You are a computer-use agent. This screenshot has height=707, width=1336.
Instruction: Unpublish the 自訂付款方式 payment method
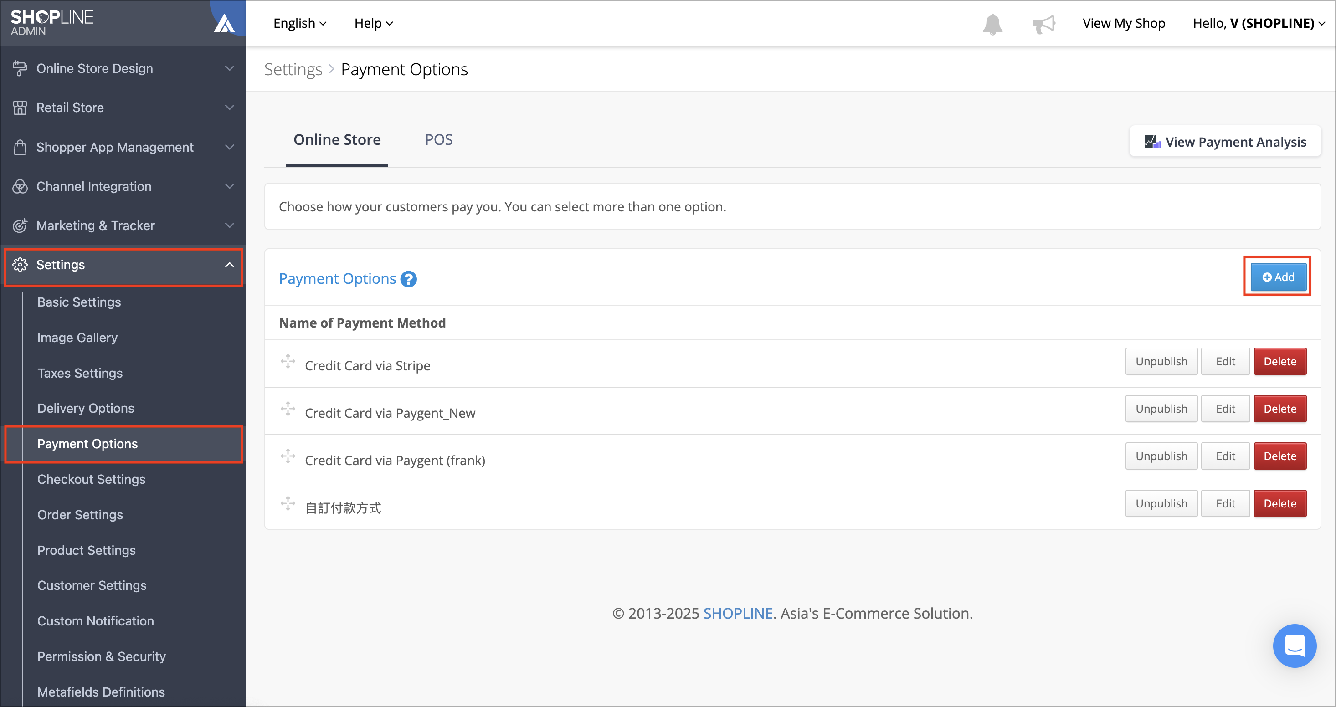point(1161,504)
